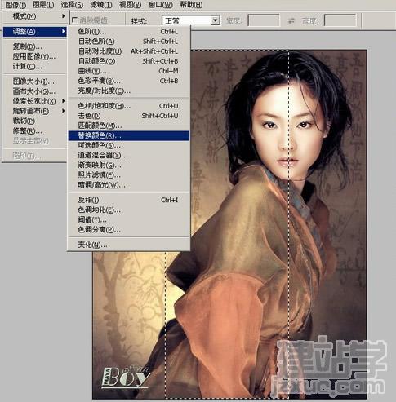Select 渐变映射(G)... gradient map
This screenshot has height=402, width=396.
(129, 165)
